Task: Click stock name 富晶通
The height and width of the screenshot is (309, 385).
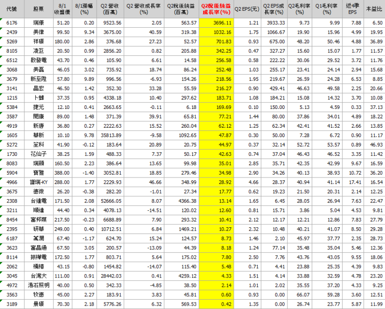Action: 38,248
